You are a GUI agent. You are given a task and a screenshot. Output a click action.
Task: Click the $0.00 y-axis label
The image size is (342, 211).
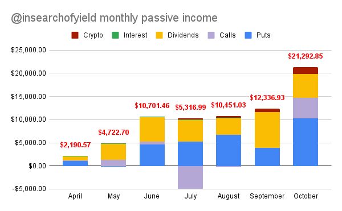[x=37, y=166]
